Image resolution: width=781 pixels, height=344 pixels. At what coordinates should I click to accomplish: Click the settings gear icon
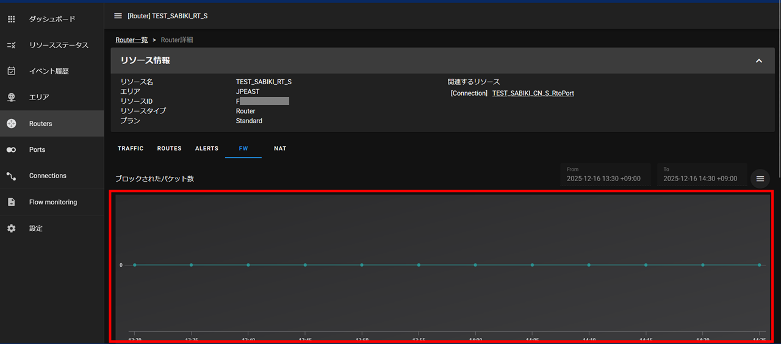(x=11, y=229)
